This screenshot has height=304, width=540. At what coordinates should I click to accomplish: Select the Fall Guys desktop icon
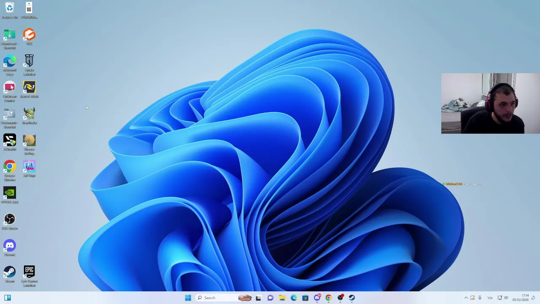(29, 169)
